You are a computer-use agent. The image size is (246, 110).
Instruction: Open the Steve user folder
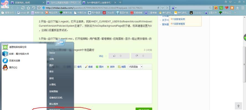52,53
